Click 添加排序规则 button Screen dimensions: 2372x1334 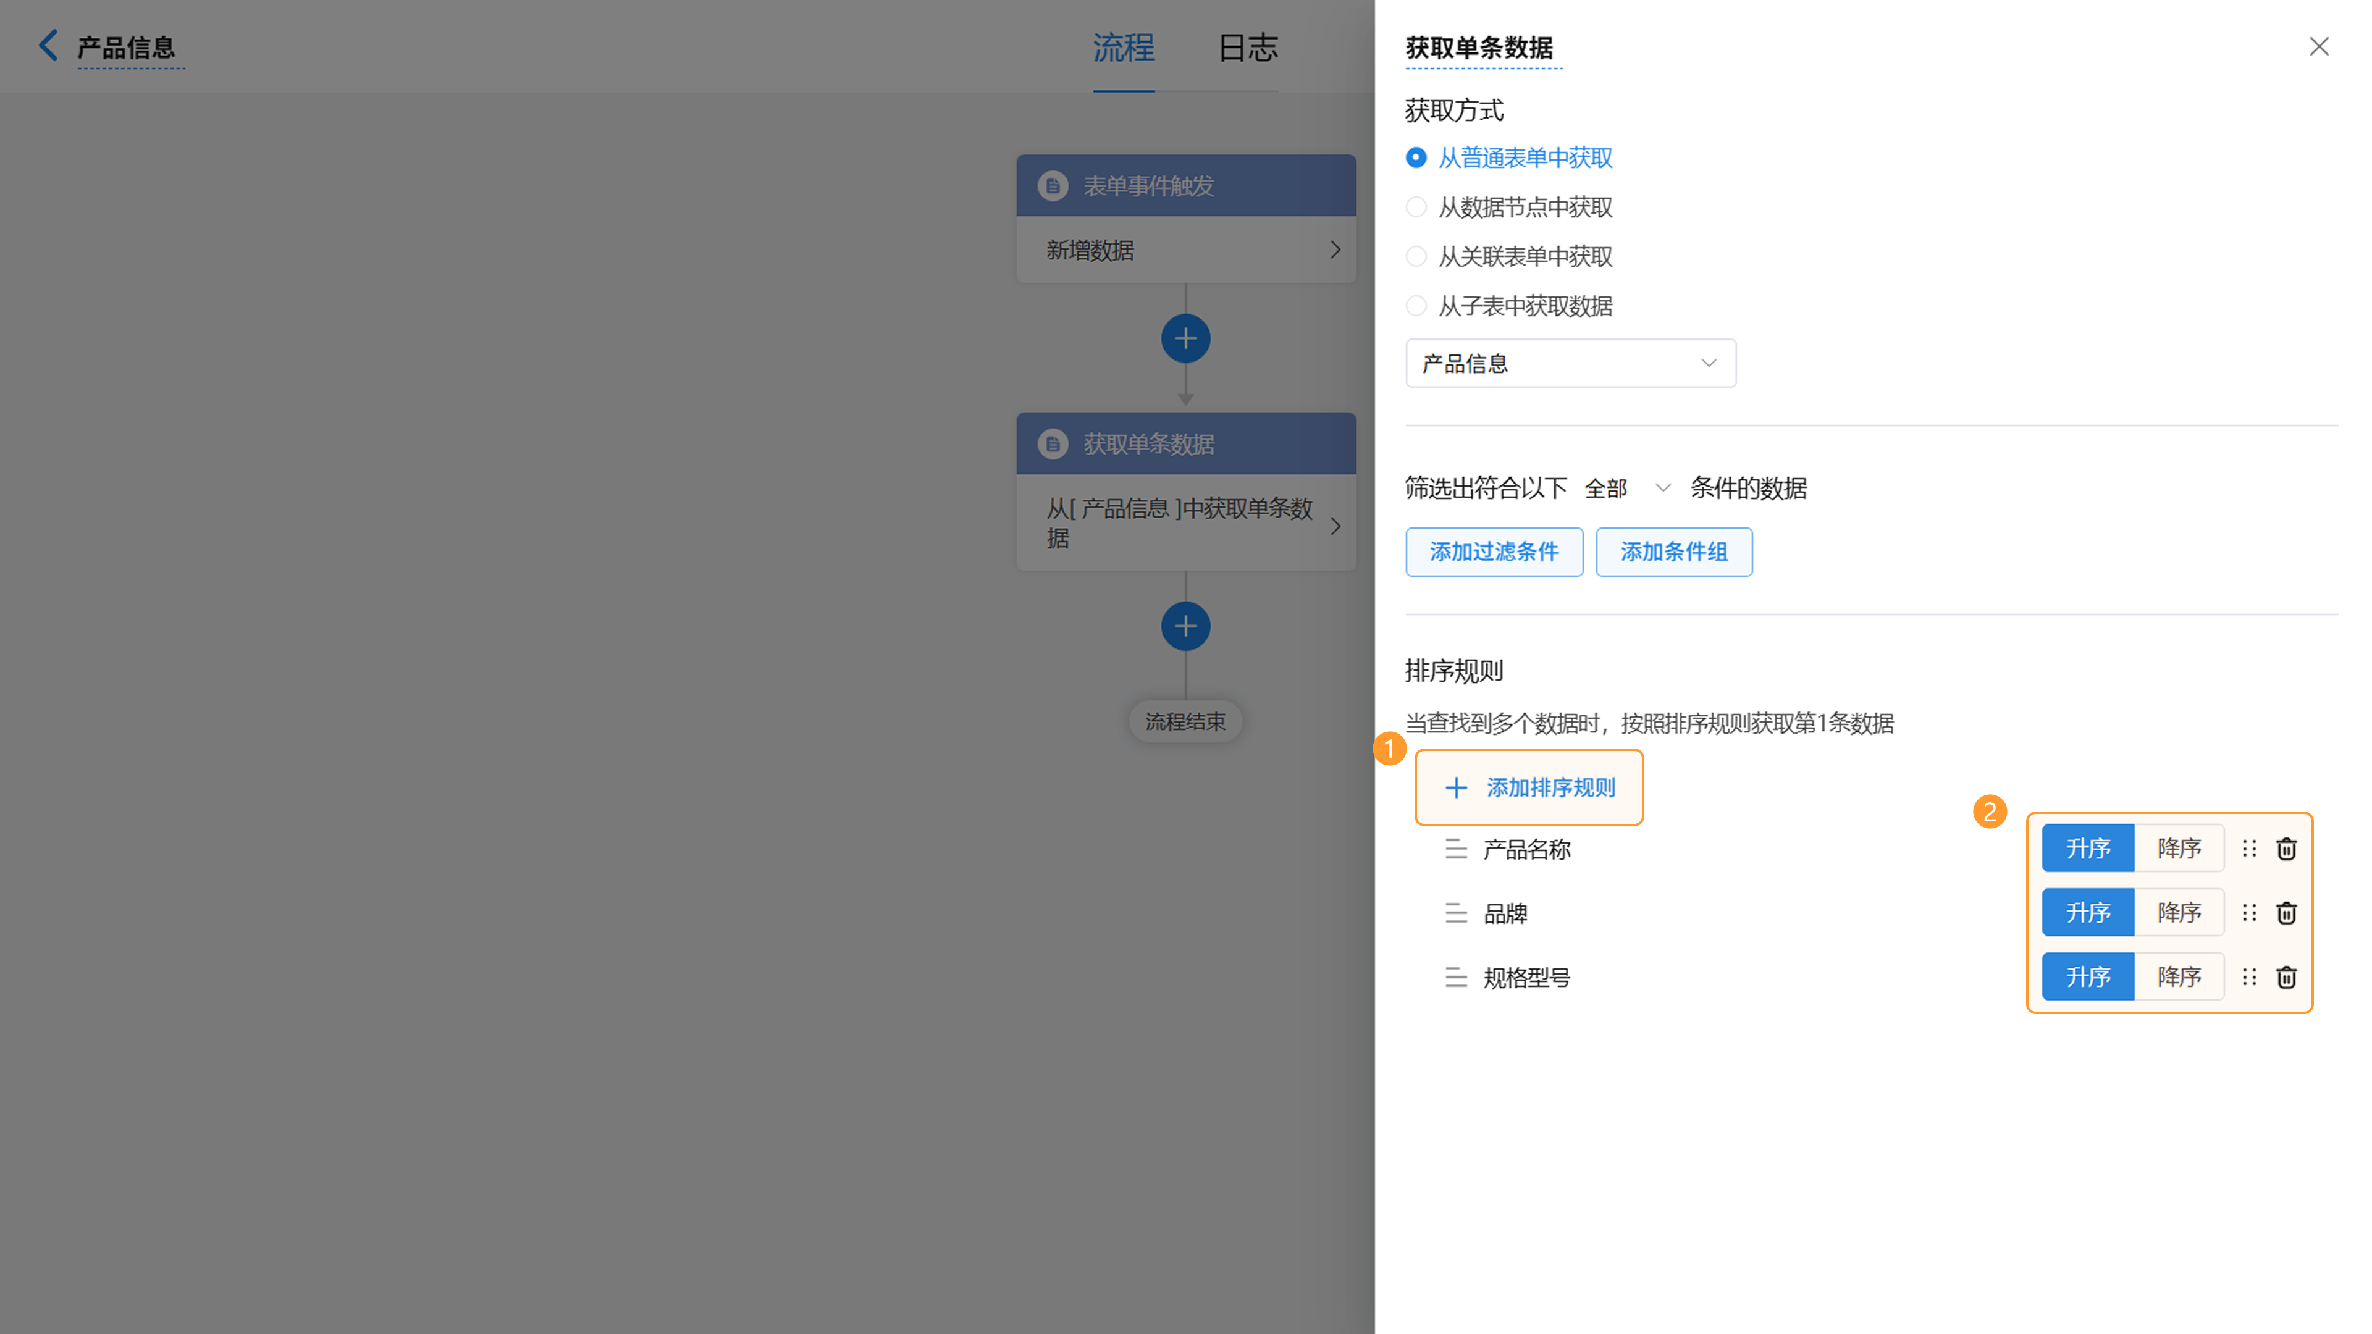1529,787
